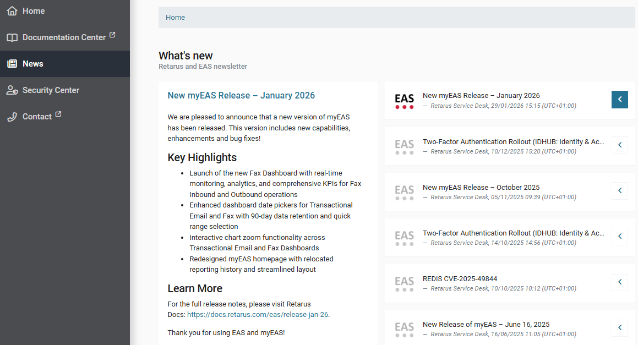This screenshot has height=345, width=638.
Task: Expand the October 2025 release chevron
Action: click(619, 191)
